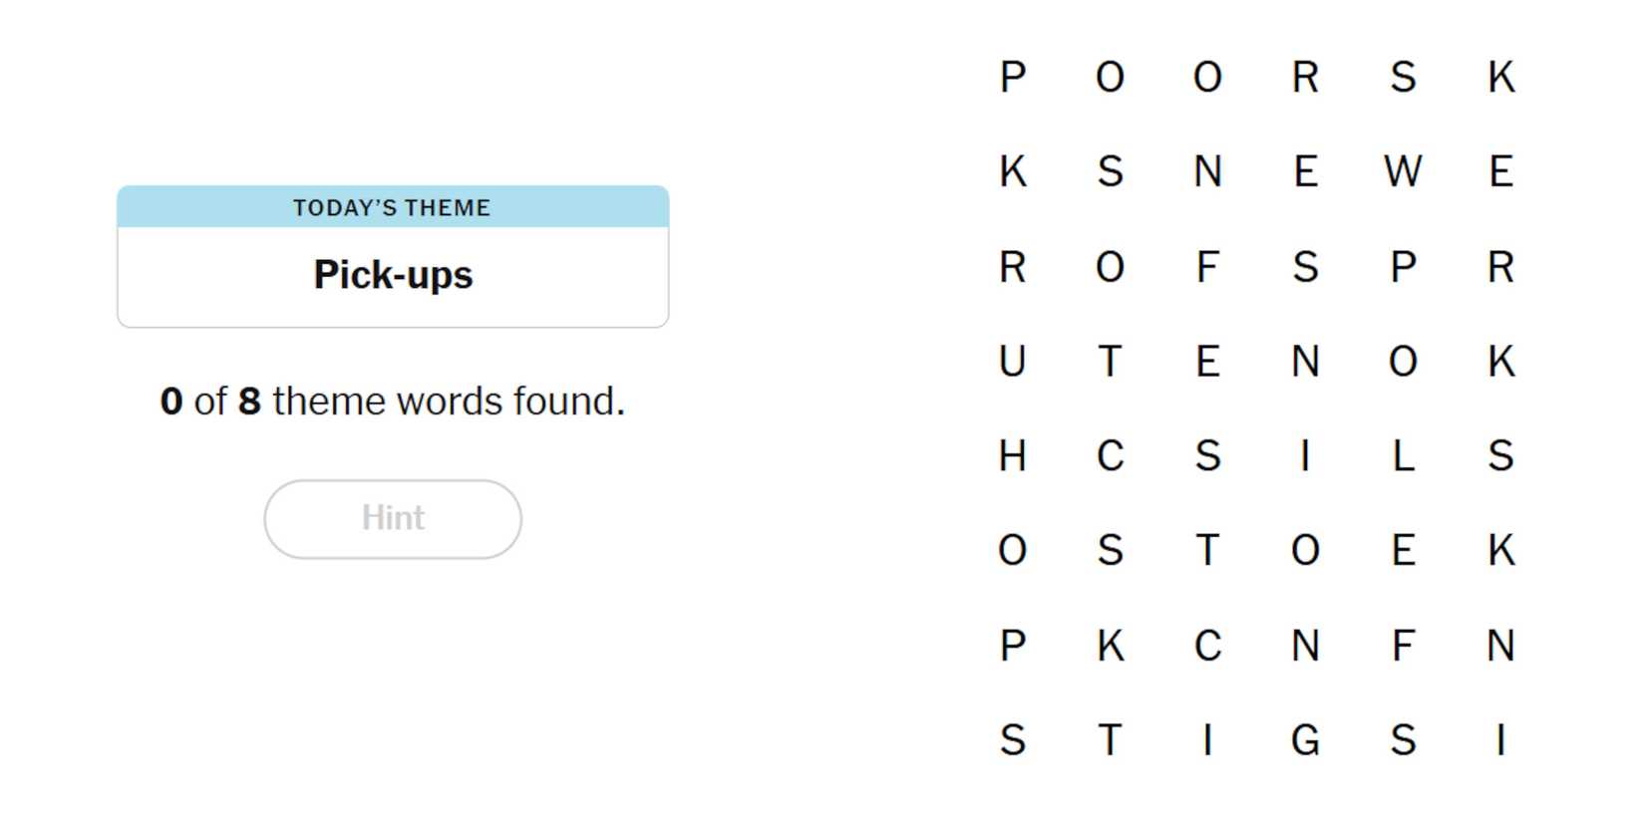The width and height of the screenshot is (1645, 822).
Task: Select the F between O and S
Action: coord(1207,267)
